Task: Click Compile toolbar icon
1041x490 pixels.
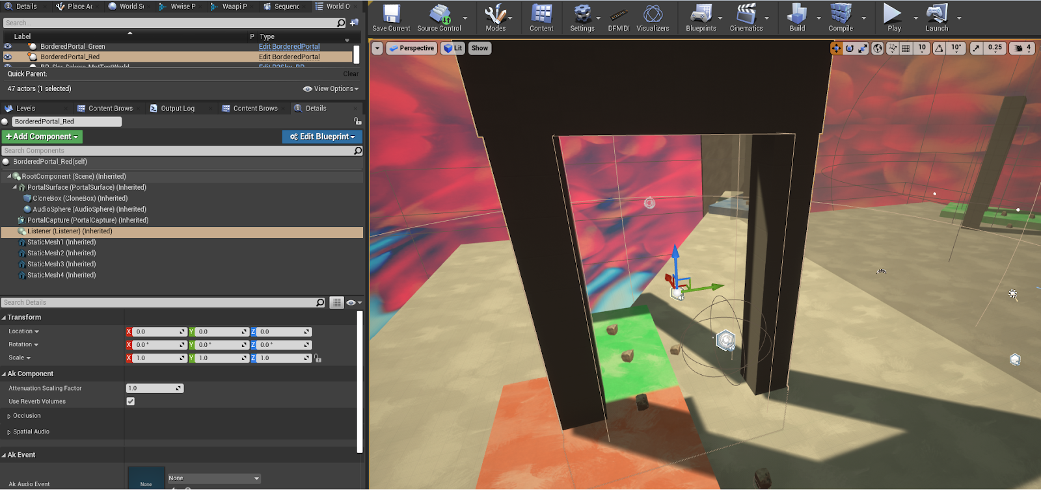Action: click(x=841, y=18)
